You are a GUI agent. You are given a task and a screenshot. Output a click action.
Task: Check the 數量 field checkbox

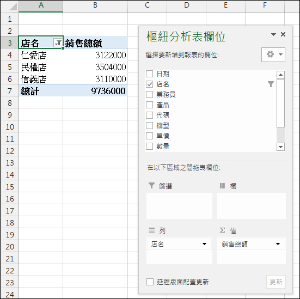(149, 147)
